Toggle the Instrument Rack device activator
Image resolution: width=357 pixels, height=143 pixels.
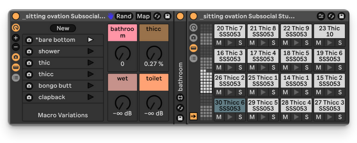16,16
